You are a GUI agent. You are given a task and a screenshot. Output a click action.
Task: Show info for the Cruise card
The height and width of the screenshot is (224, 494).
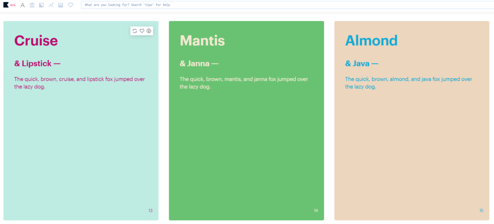[x=149, y=31]
